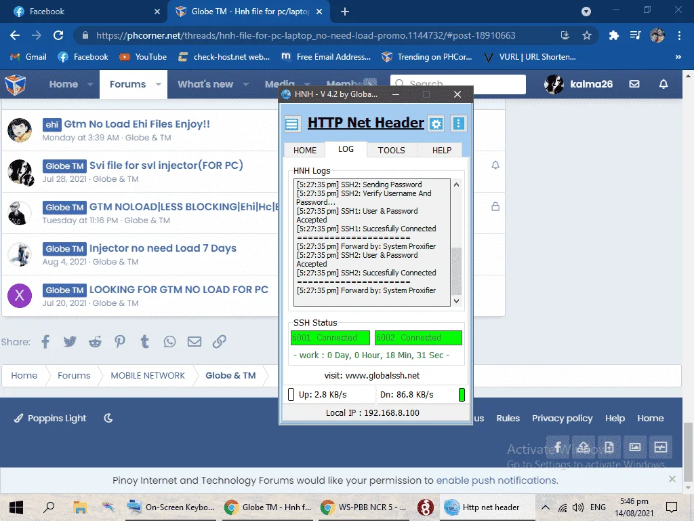694x521 pixels.
Task: Open Privacy policy footer link
Action: click(562, 418)
